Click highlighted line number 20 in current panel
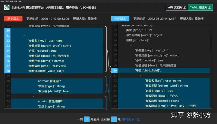Screen dimensions: 217x124 click(115, 71)
